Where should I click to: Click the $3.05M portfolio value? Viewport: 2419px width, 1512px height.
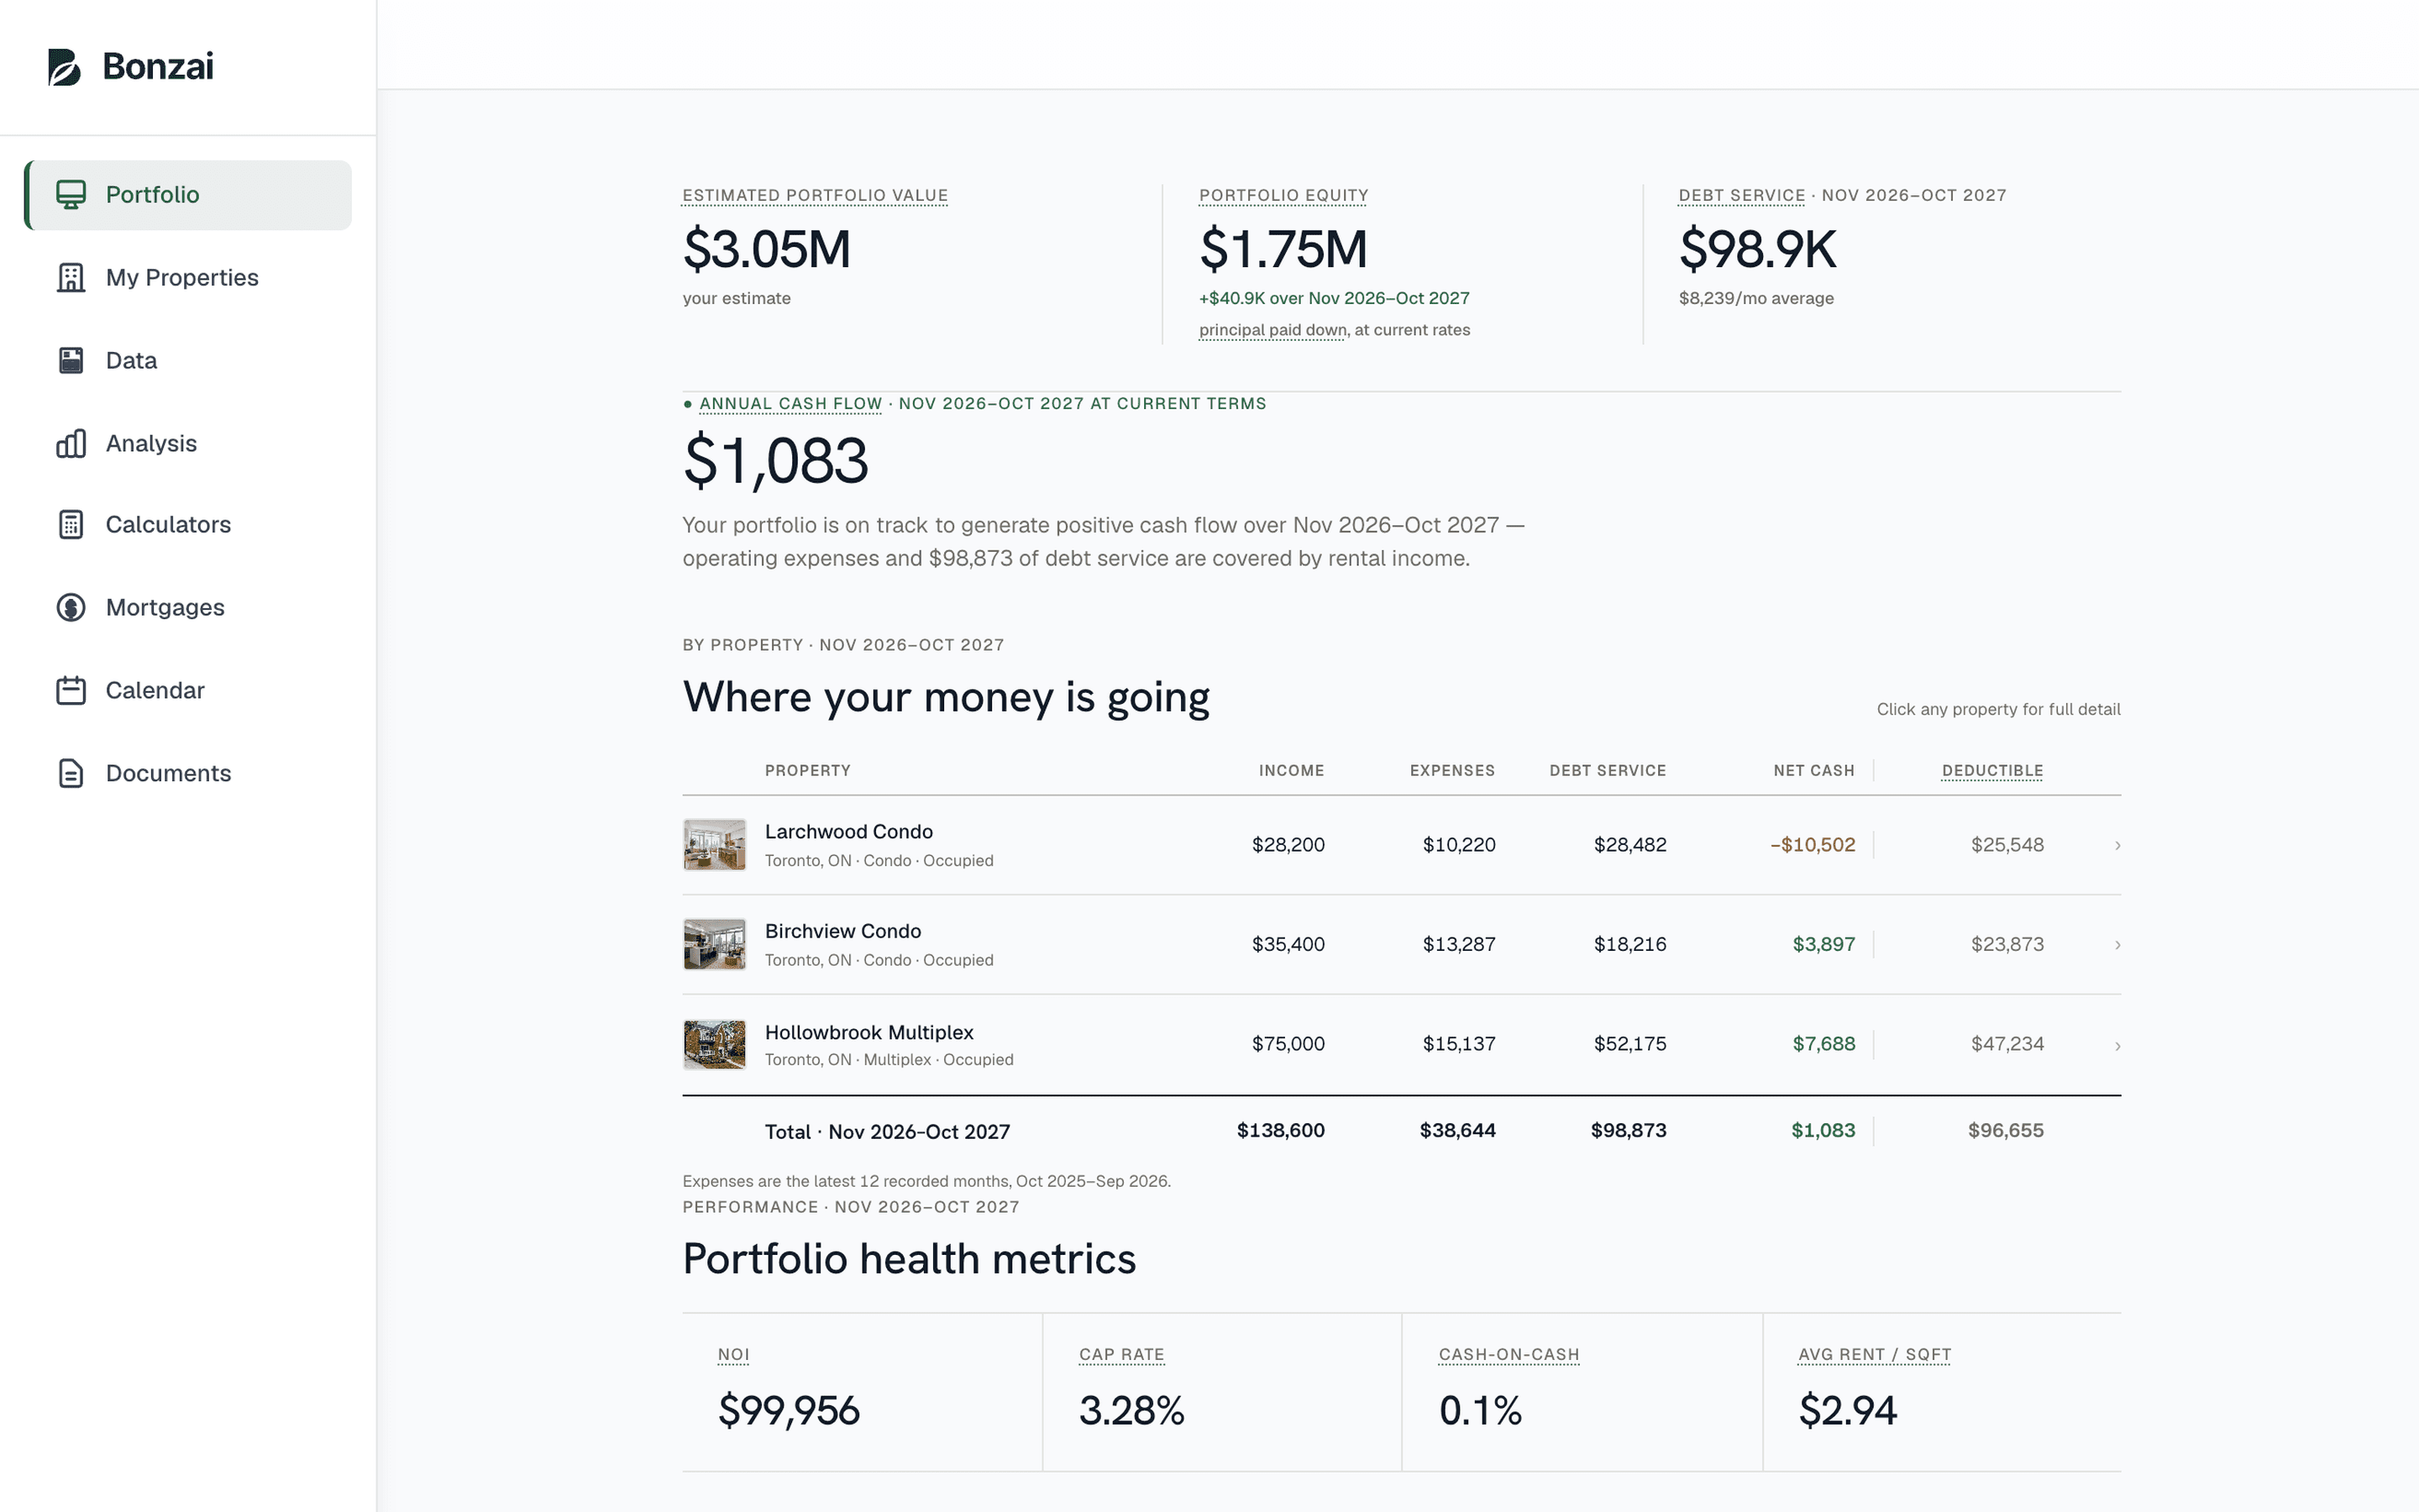[x=767, y=249]
